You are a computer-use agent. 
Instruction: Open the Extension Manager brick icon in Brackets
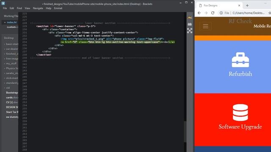tap(190, 24)
